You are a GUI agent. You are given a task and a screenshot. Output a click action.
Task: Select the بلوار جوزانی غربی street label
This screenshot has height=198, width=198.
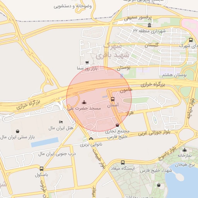click(x=154, y=133)
